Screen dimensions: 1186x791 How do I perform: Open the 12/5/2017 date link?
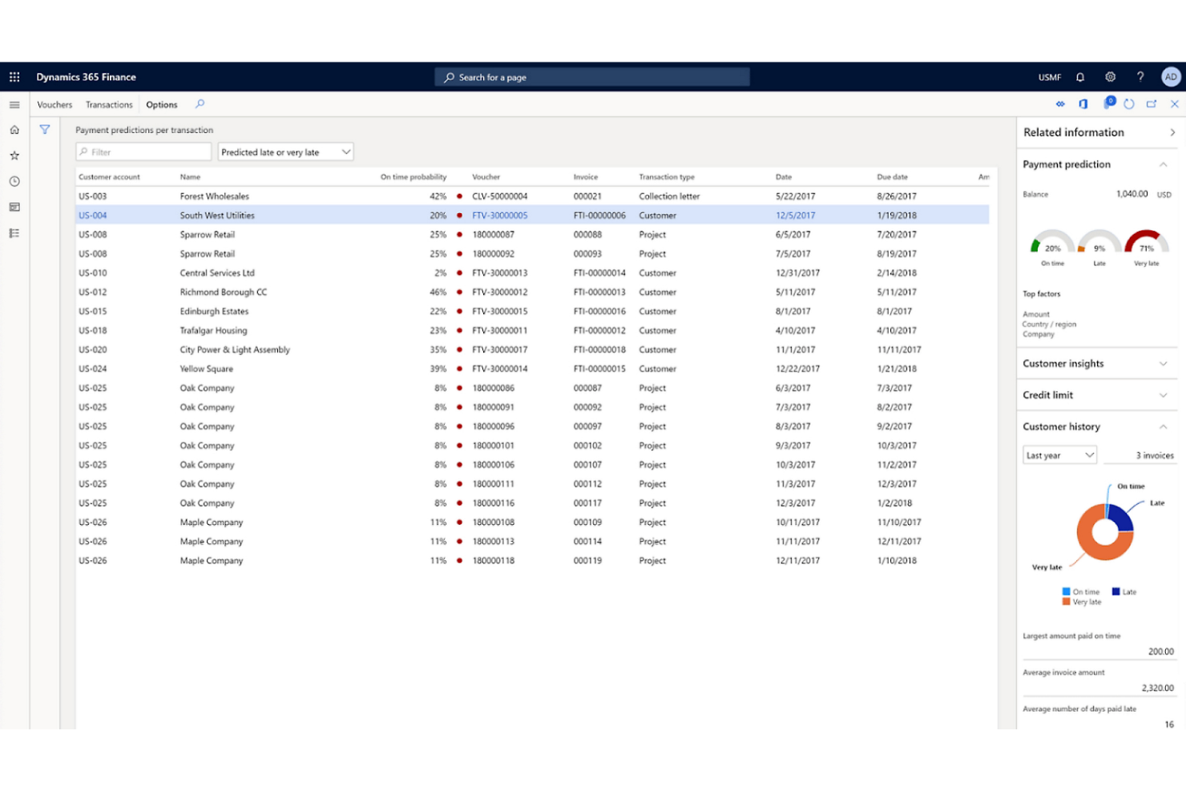(797, 215)
